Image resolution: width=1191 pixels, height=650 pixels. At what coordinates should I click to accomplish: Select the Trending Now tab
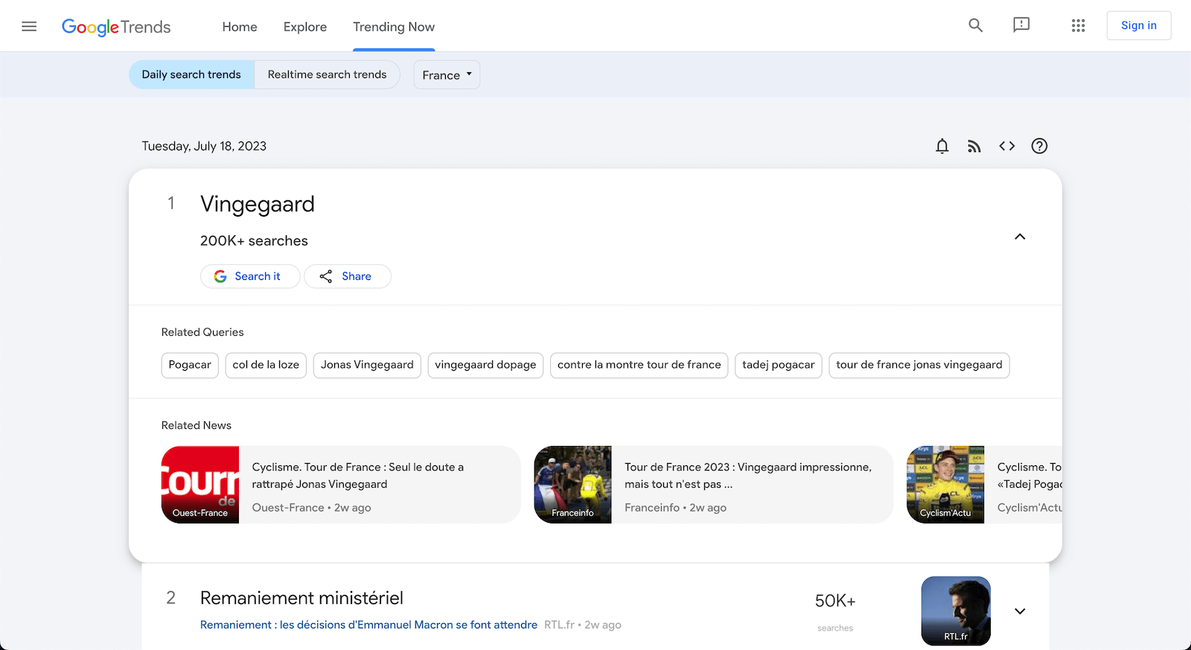pyautogui.click(x=394, y=27)
